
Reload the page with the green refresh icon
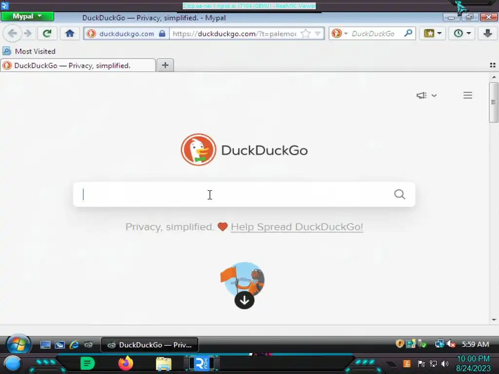47,34
